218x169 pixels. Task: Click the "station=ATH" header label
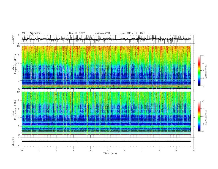click(x=102, y=33)
